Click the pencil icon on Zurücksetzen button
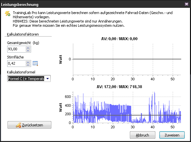 (18, 125)
